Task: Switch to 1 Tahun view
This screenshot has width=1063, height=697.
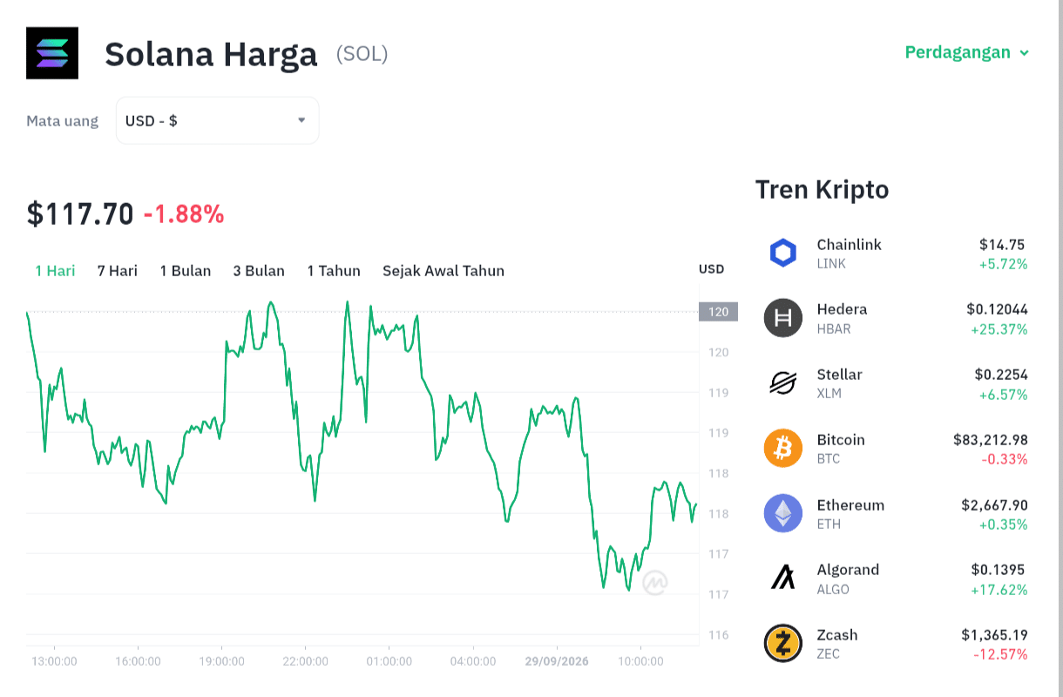Action: (334, 271)
